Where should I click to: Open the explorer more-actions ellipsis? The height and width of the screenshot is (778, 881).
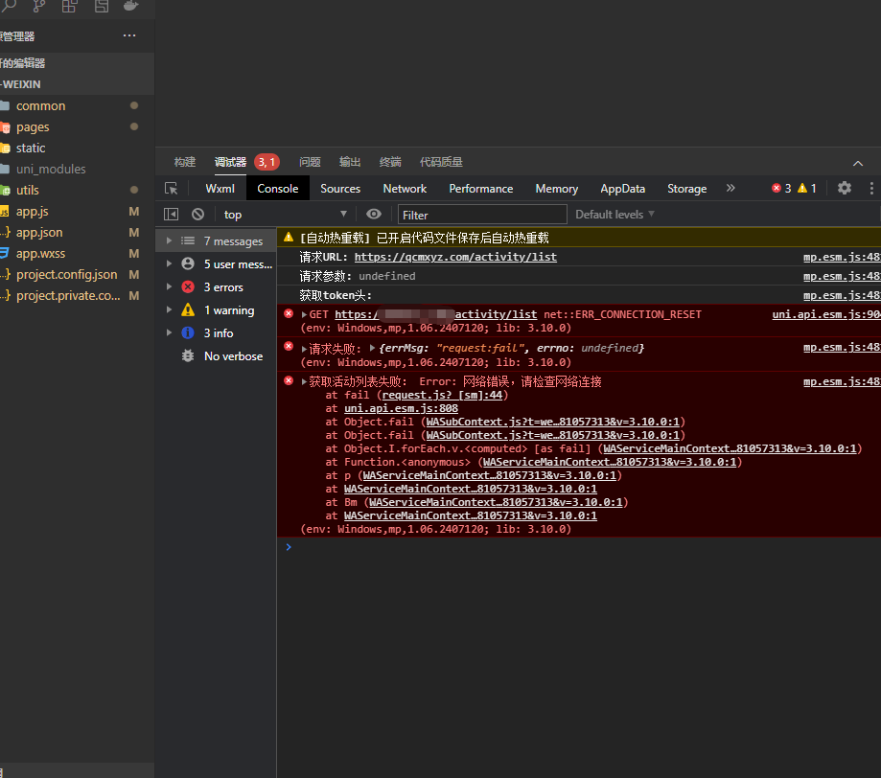coord(129,35)
